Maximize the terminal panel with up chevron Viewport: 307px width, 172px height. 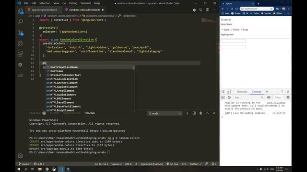tap(207, 113)
